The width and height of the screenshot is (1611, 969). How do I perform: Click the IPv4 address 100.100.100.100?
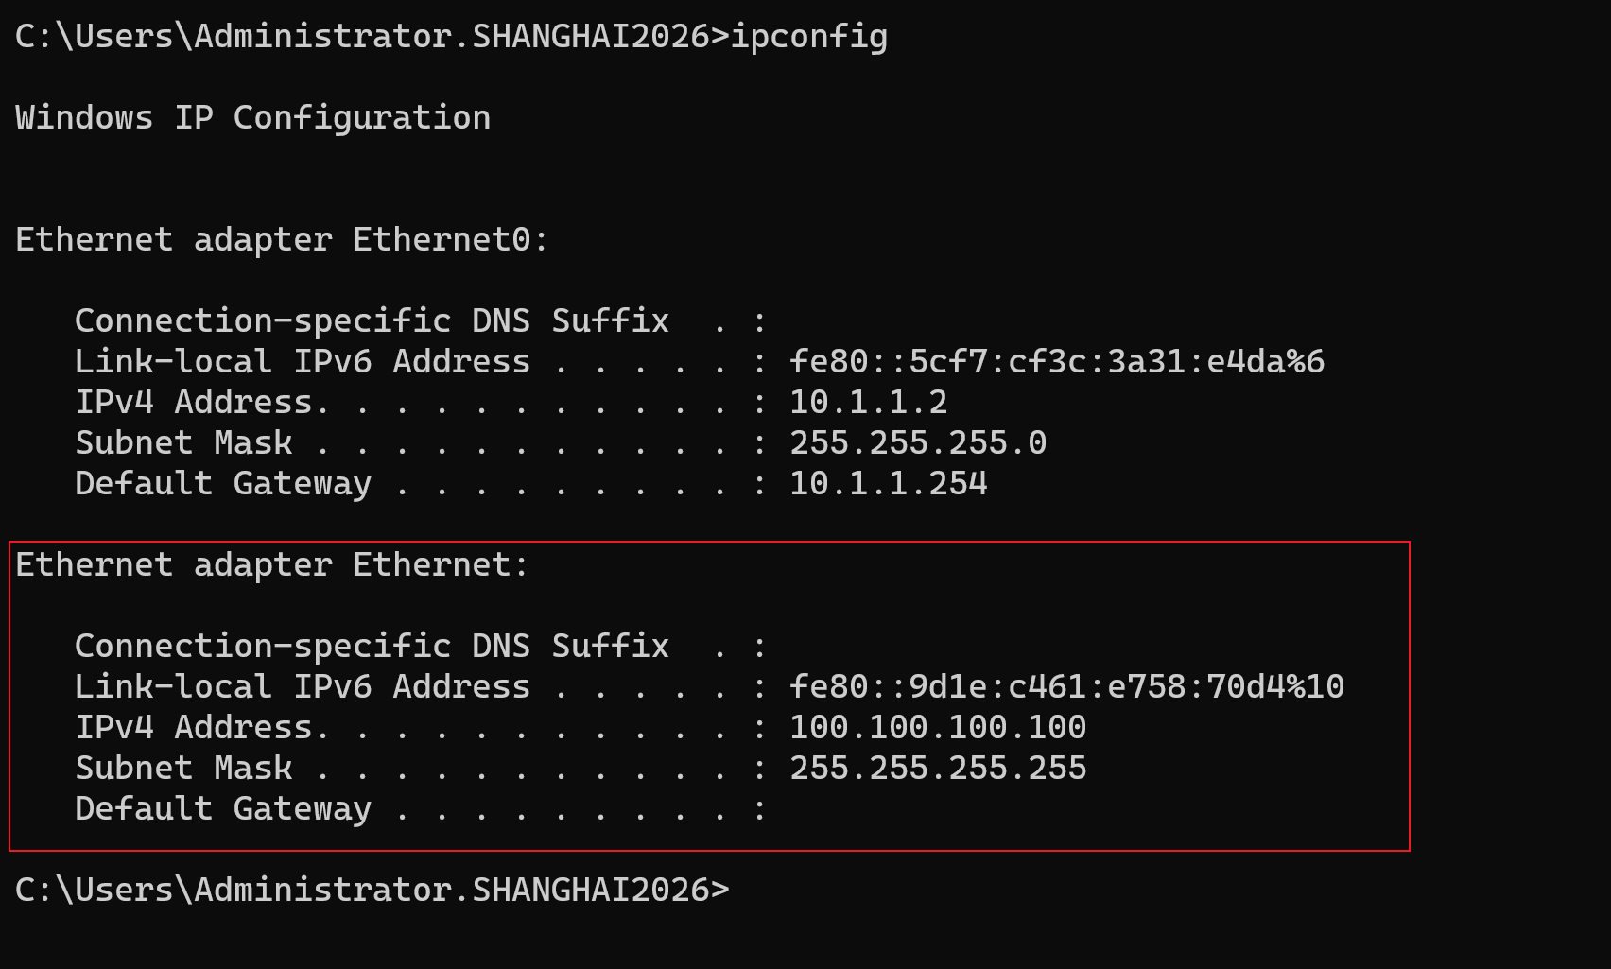(938, 727)
